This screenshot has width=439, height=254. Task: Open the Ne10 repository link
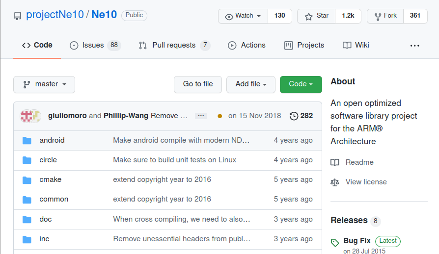point(104,15)
